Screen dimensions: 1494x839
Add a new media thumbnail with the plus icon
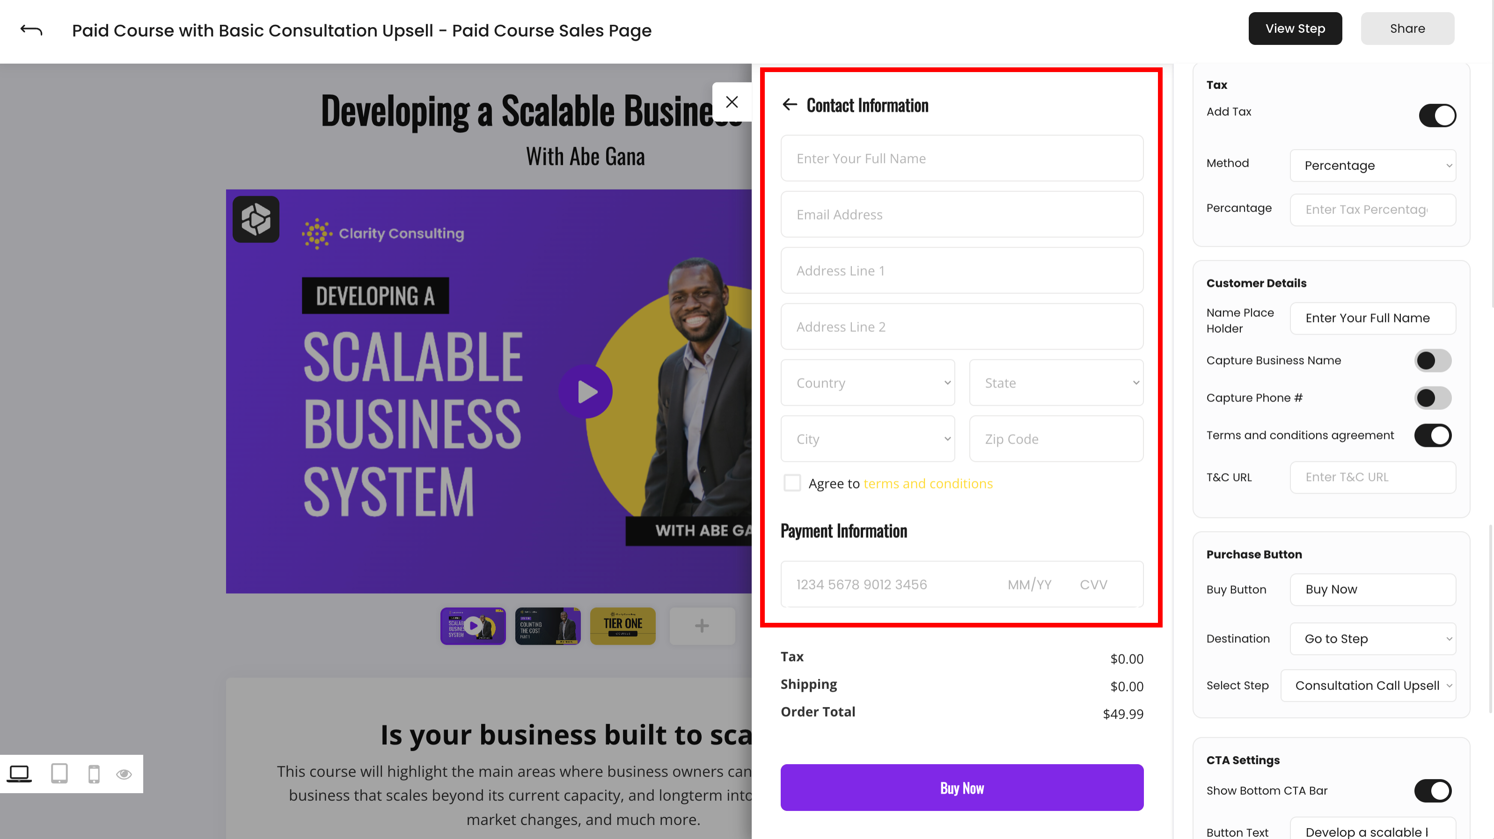(702, 626)
